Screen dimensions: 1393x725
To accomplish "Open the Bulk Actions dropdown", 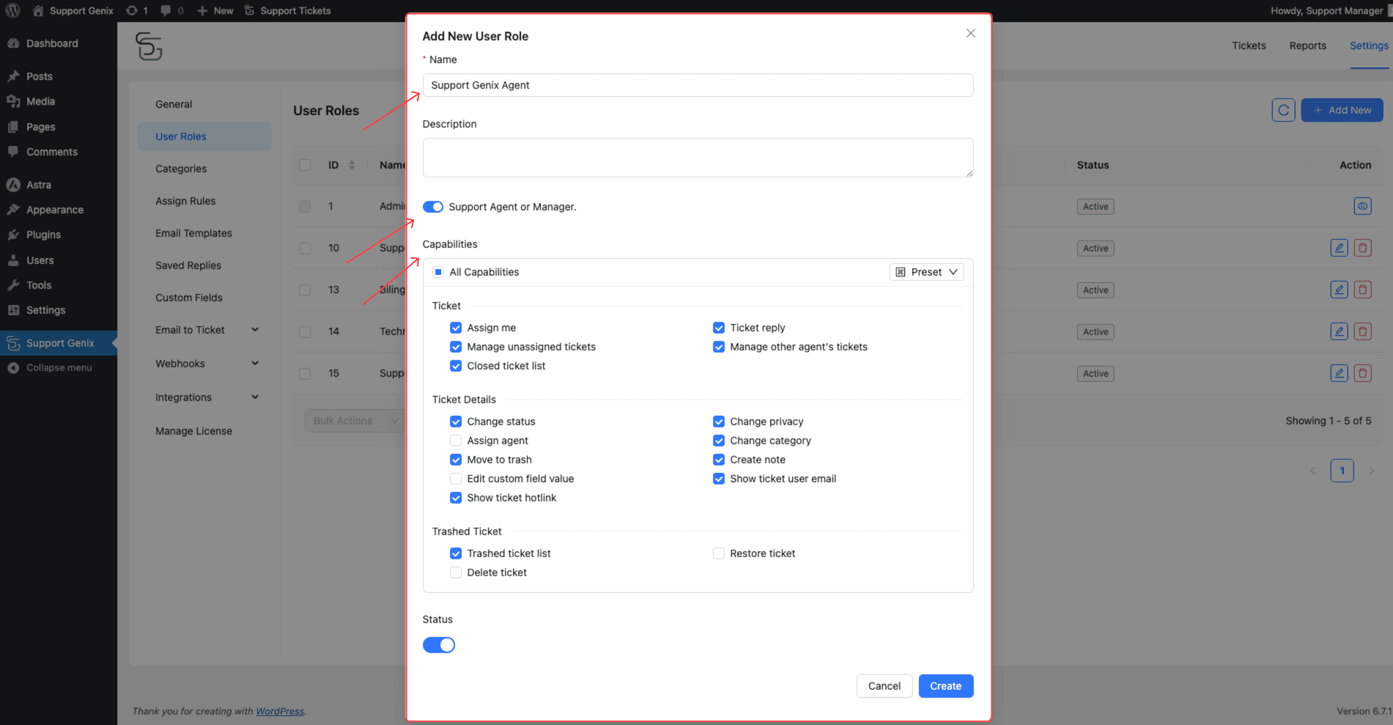I will 355,421.
